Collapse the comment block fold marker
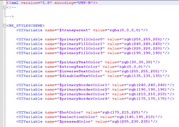 pos(5,7)
